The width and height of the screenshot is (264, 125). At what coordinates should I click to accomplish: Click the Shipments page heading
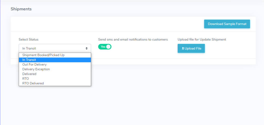(21, 9)
